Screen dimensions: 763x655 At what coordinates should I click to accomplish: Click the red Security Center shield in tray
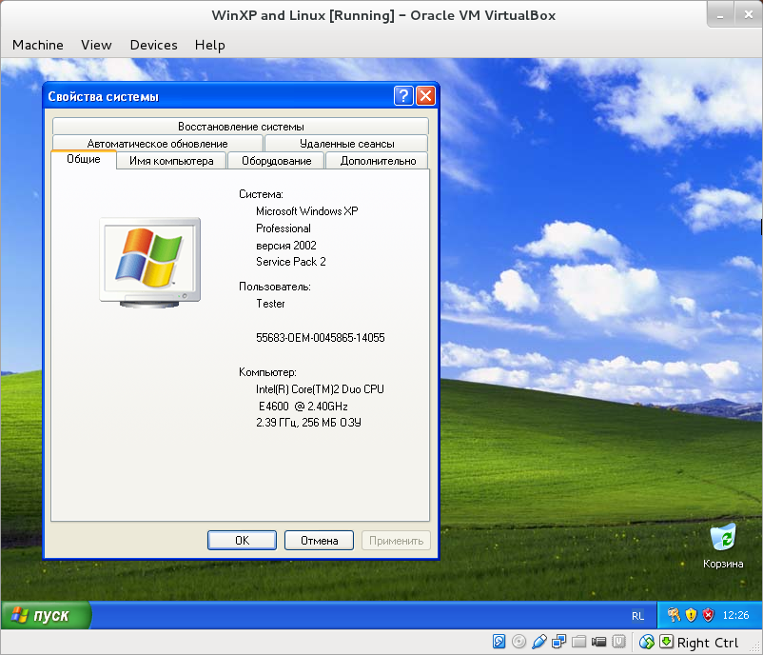click(x=707, y=614)
